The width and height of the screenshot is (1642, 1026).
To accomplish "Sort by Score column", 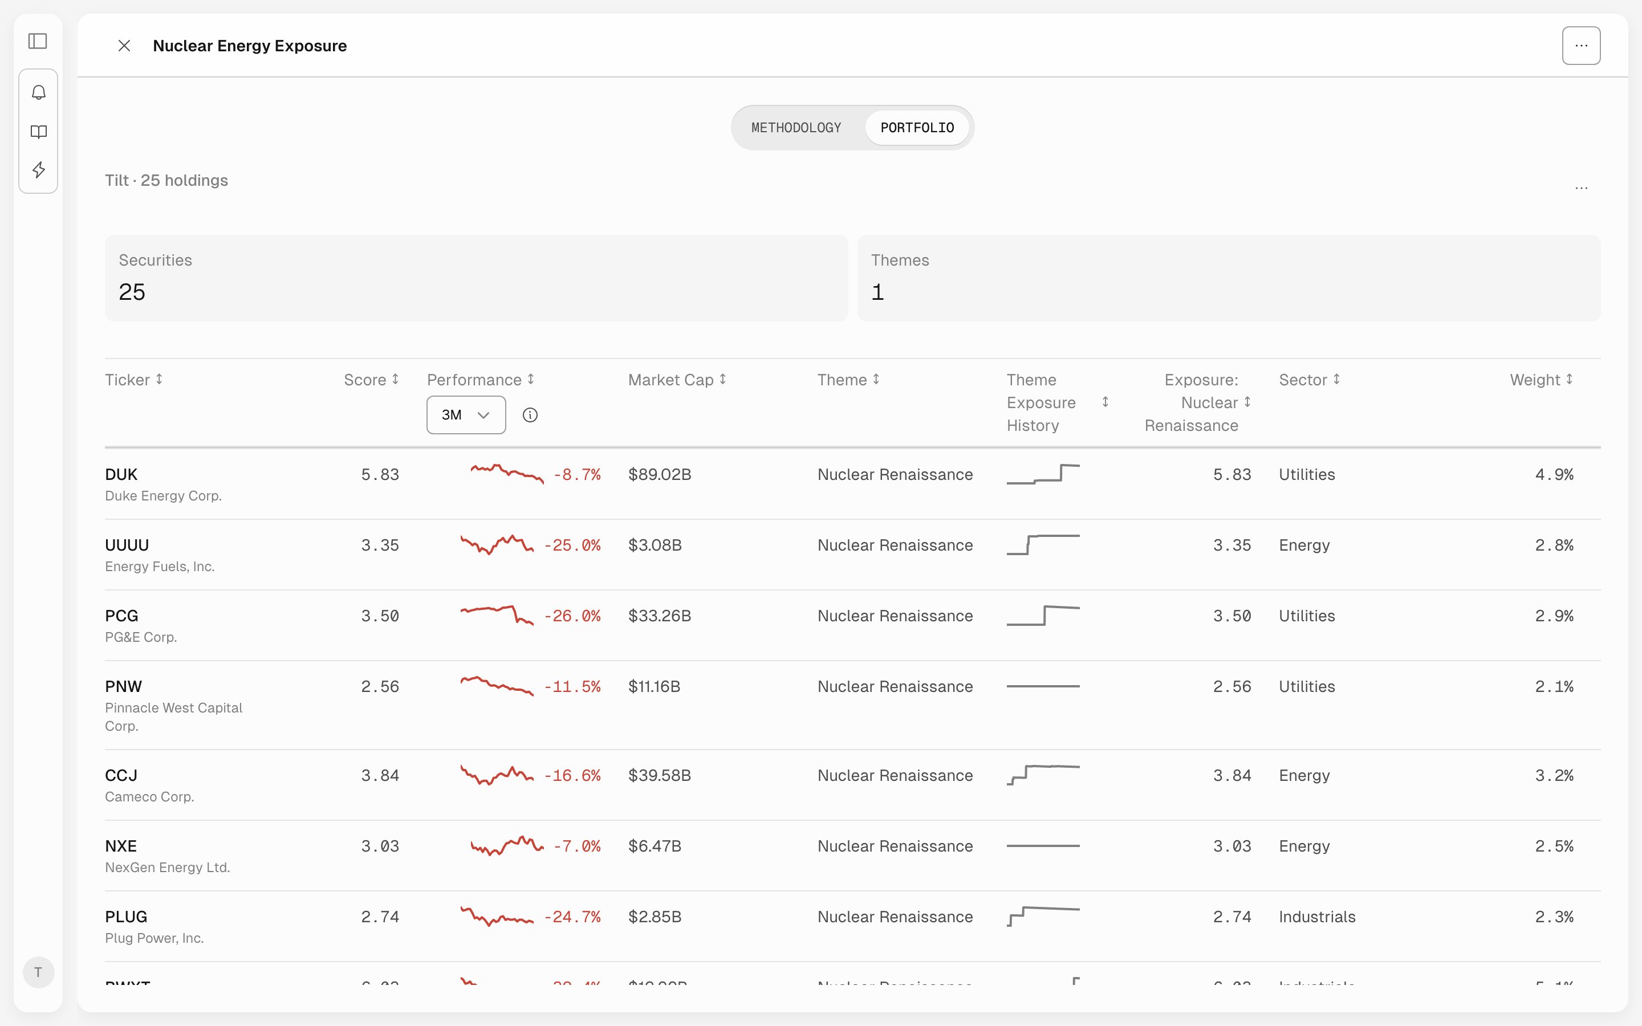I will click(371, 379).
